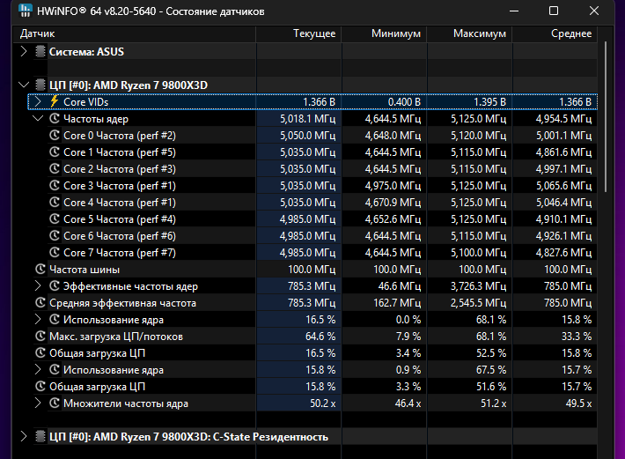The width and height of the screenshot is (625, 459).
Task: Click the lightning bolt icon on Core VIDs
Action: pyautogui.click(x=55, y=101)
